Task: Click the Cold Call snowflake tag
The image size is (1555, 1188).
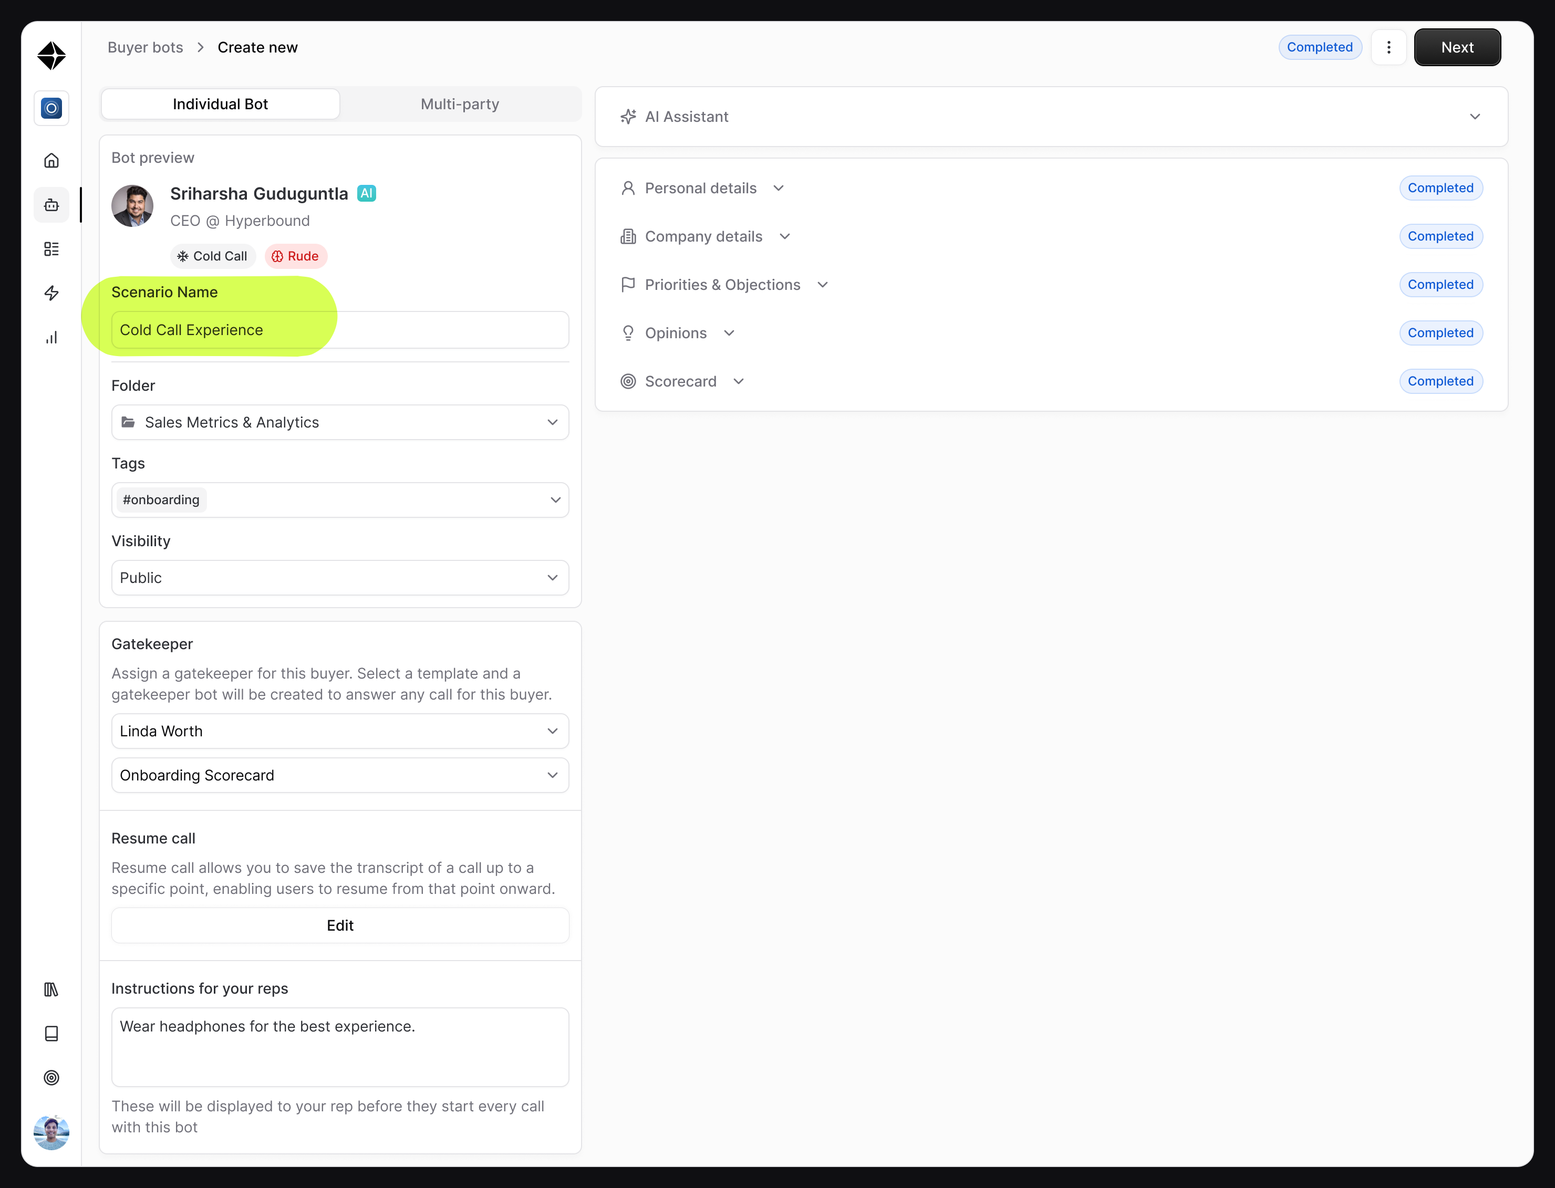Action: (x=213, y=256)
